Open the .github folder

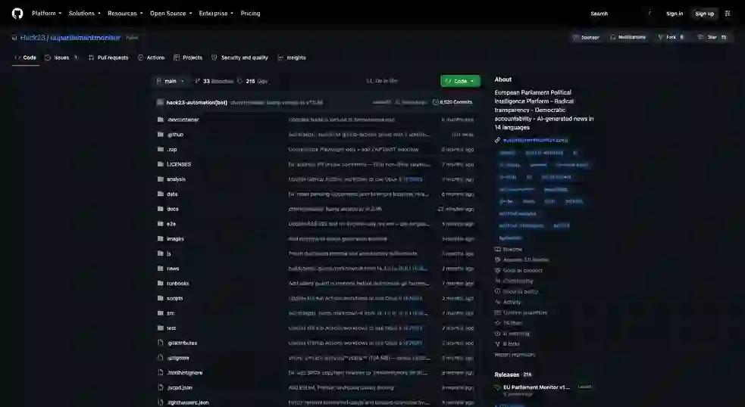coord(175,134)
